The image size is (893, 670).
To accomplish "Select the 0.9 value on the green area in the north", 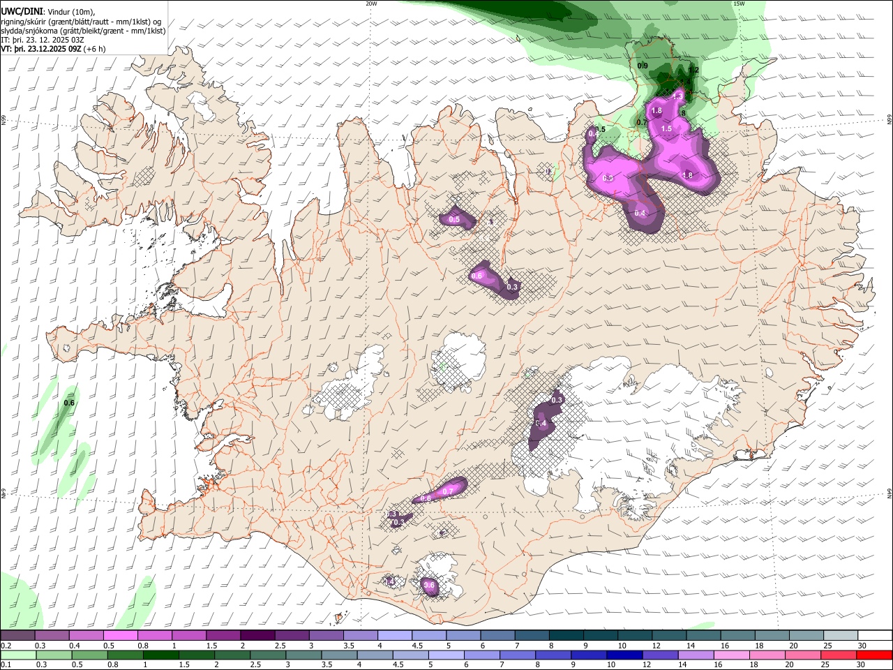I will (643, 66).
